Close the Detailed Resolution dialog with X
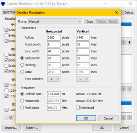Viewport: 137px width, 133px height. click(x=117, y=13)
